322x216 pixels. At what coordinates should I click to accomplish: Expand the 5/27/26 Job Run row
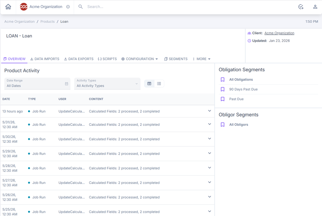(x=210, y=182)
